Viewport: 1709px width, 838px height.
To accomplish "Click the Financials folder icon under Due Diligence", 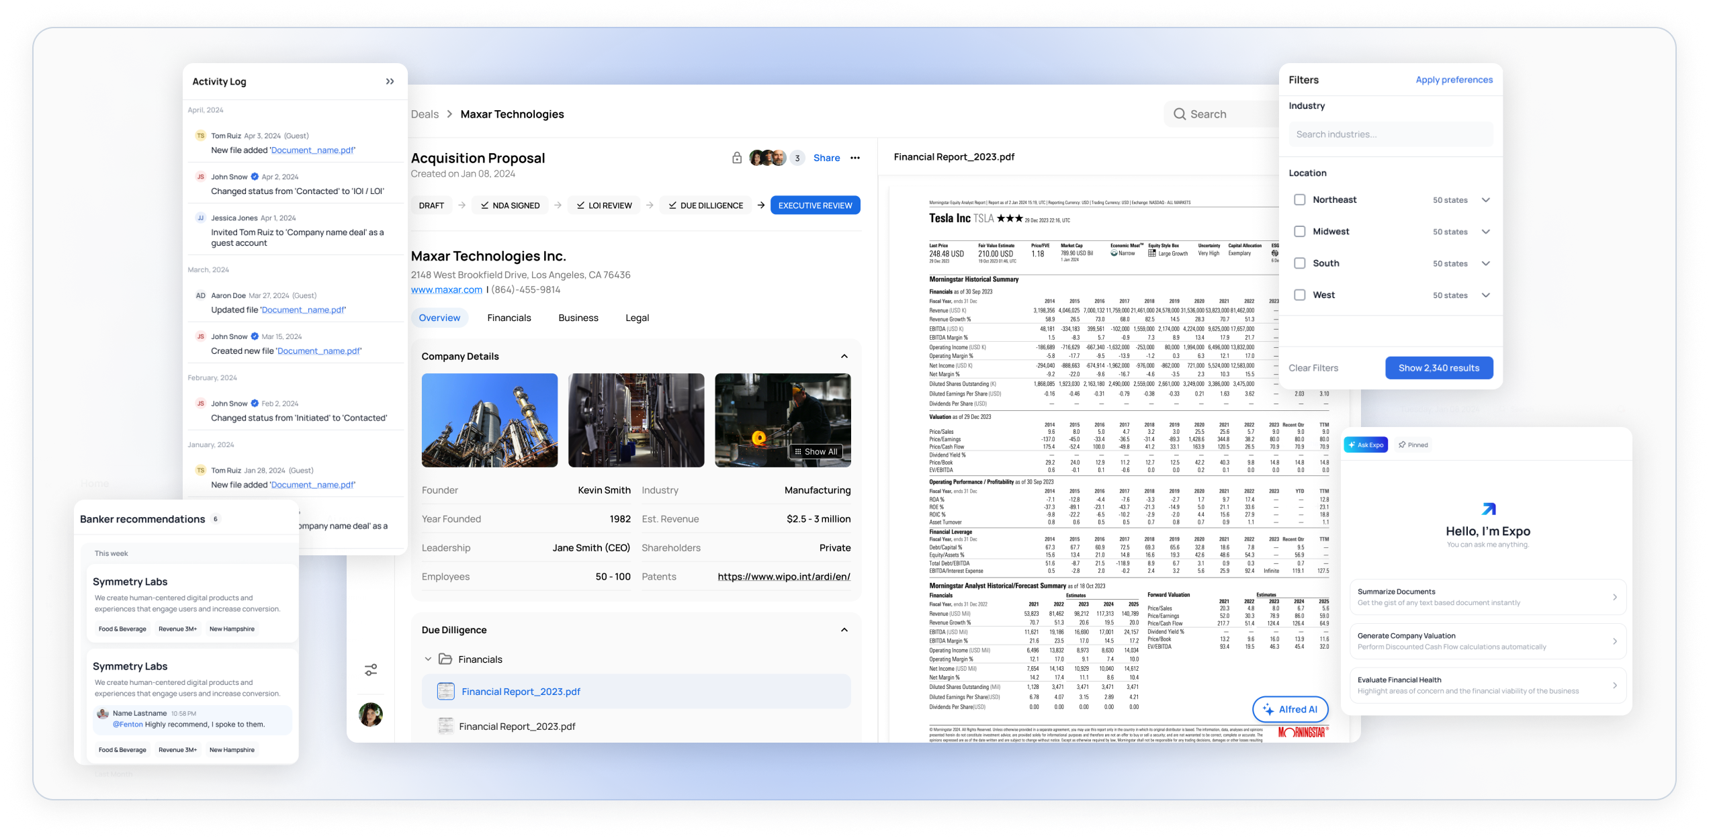I will coord(445,659).
